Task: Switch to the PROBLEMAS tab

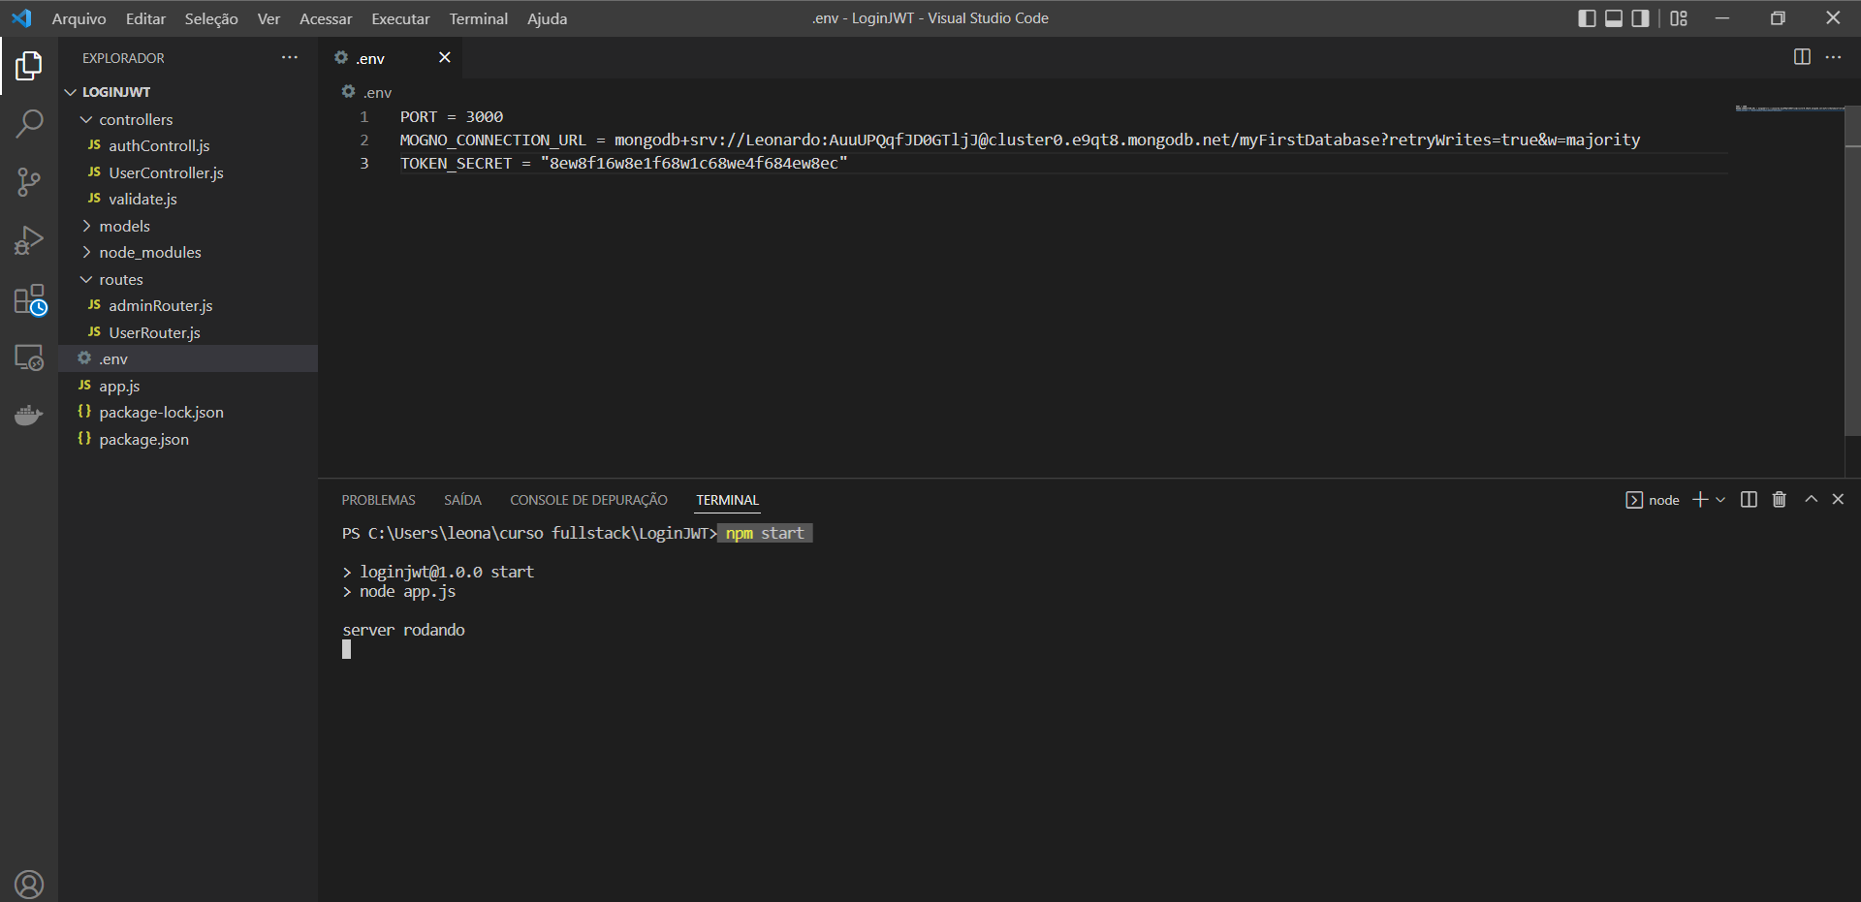Action: [378, 499]
